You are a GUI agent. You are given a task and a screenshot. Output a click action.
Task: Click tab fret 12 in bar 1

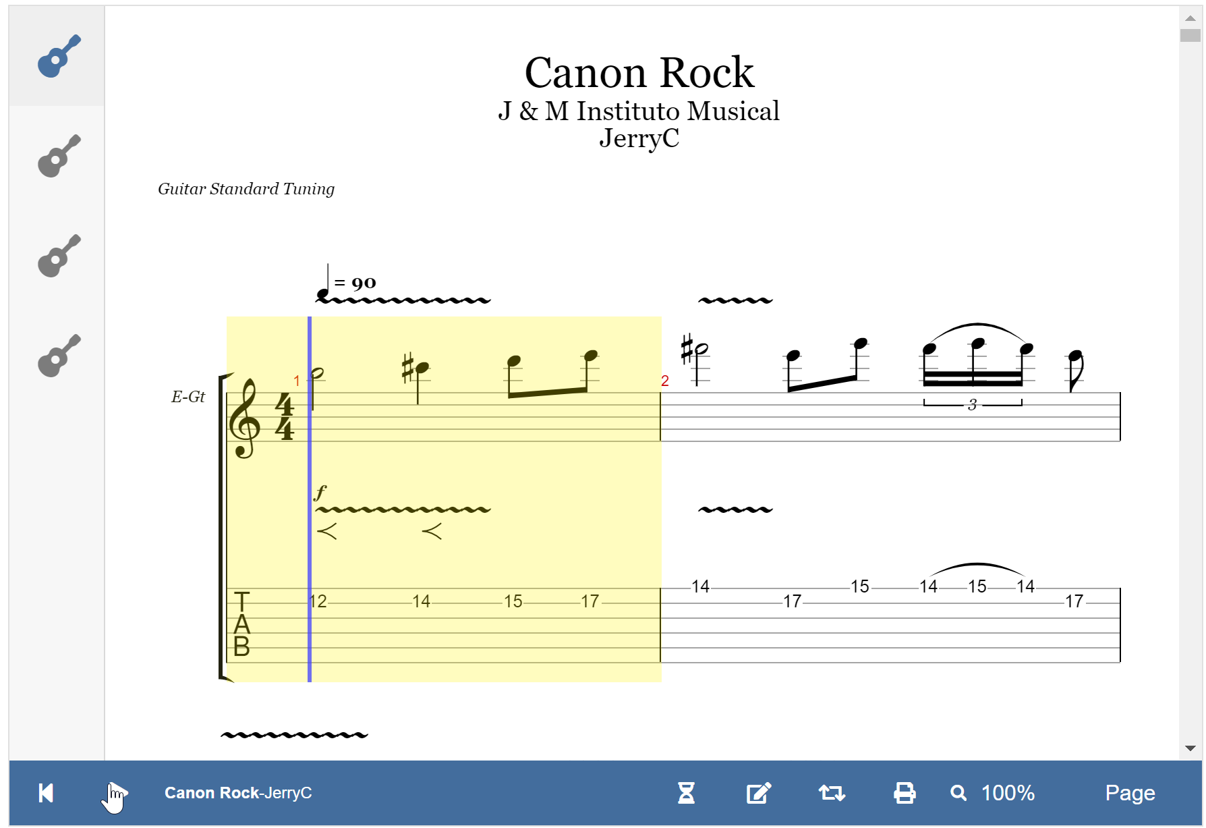click(318, 601)
